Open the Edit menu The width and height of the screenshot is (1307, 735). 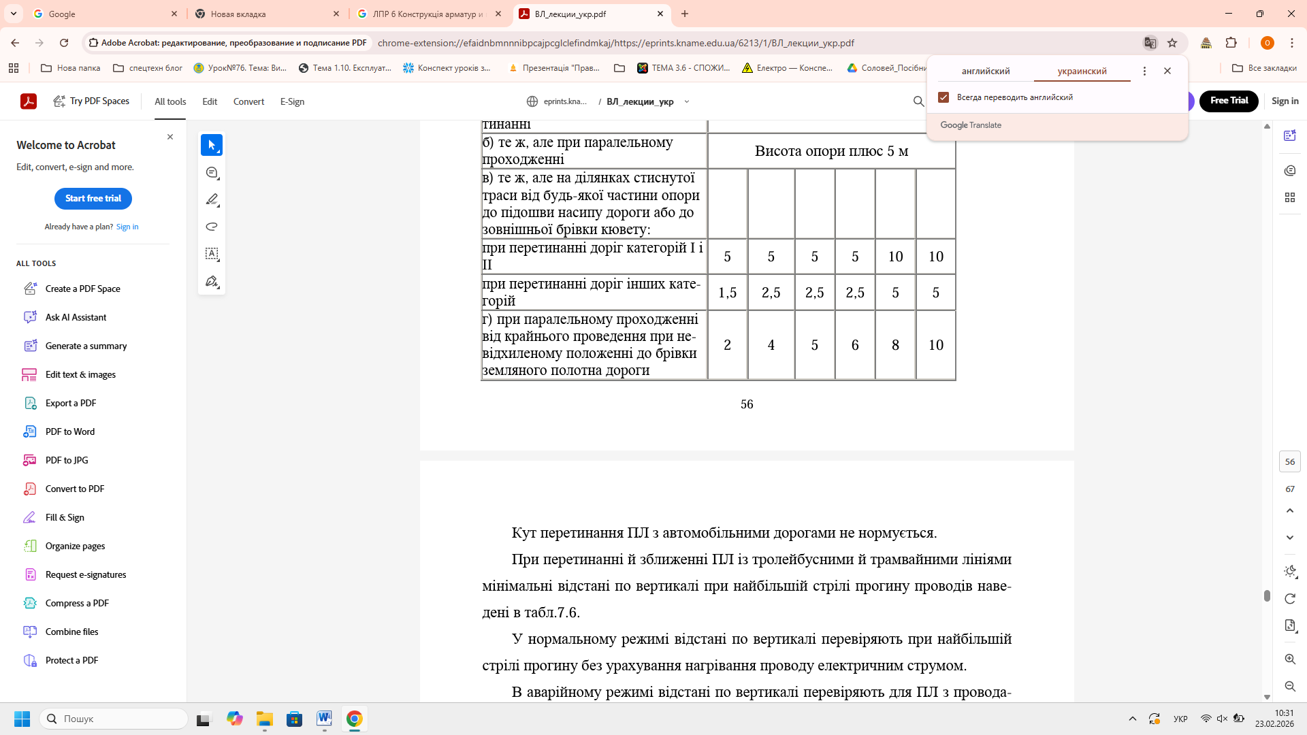pyautogui.click(x=210, y=101)
